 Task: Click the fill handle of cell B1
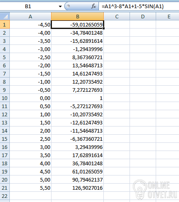click(104, 28)
